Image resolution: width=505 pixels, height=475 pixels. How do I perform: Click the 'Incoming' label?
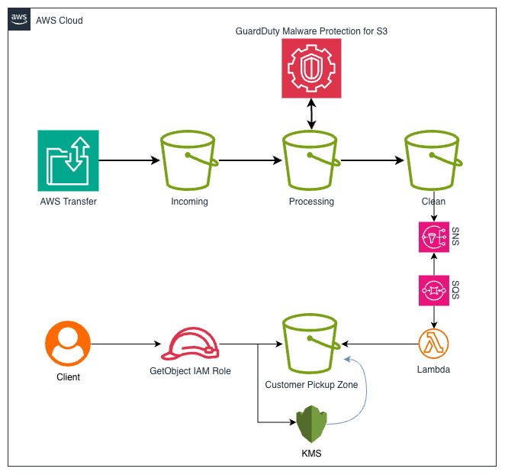189,202
